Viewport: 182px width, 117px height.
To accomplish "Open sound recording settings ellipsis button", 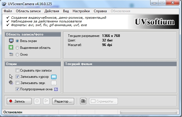I will pyautogui.click(x=54, y=83).
